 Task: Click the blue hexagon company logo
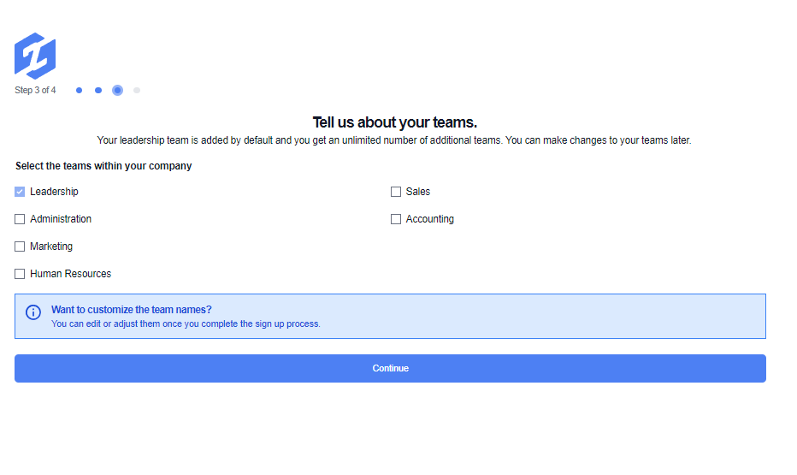click(35, 56)
